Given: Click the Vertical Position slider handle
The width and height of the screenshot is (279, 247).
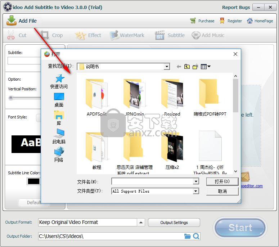Looking at the screenshot, I should click(x=11, y=98).
